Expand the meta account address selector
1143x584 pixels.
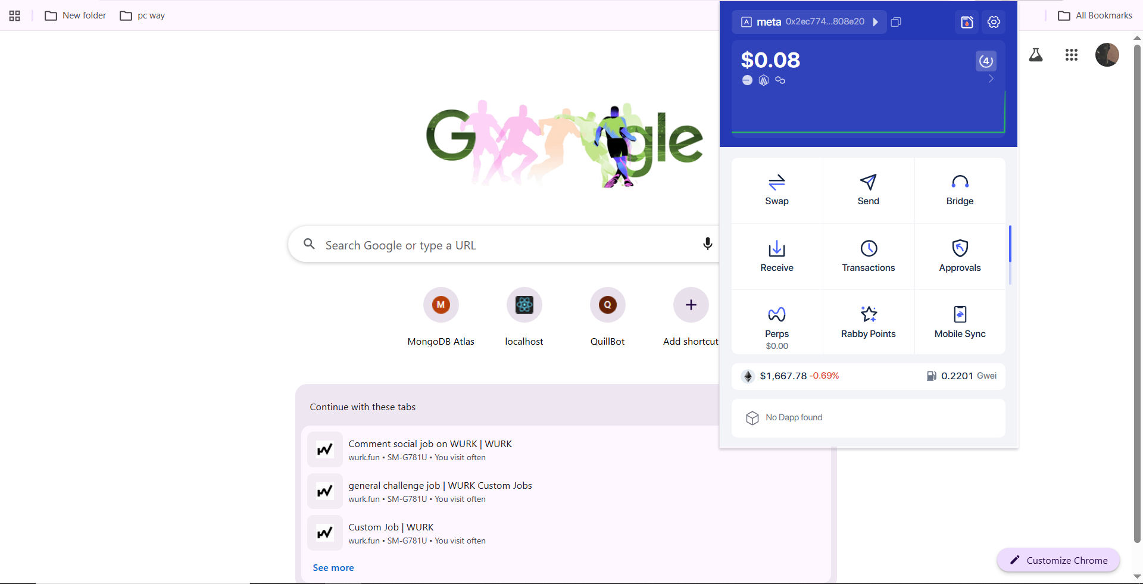tap(809, 22)
